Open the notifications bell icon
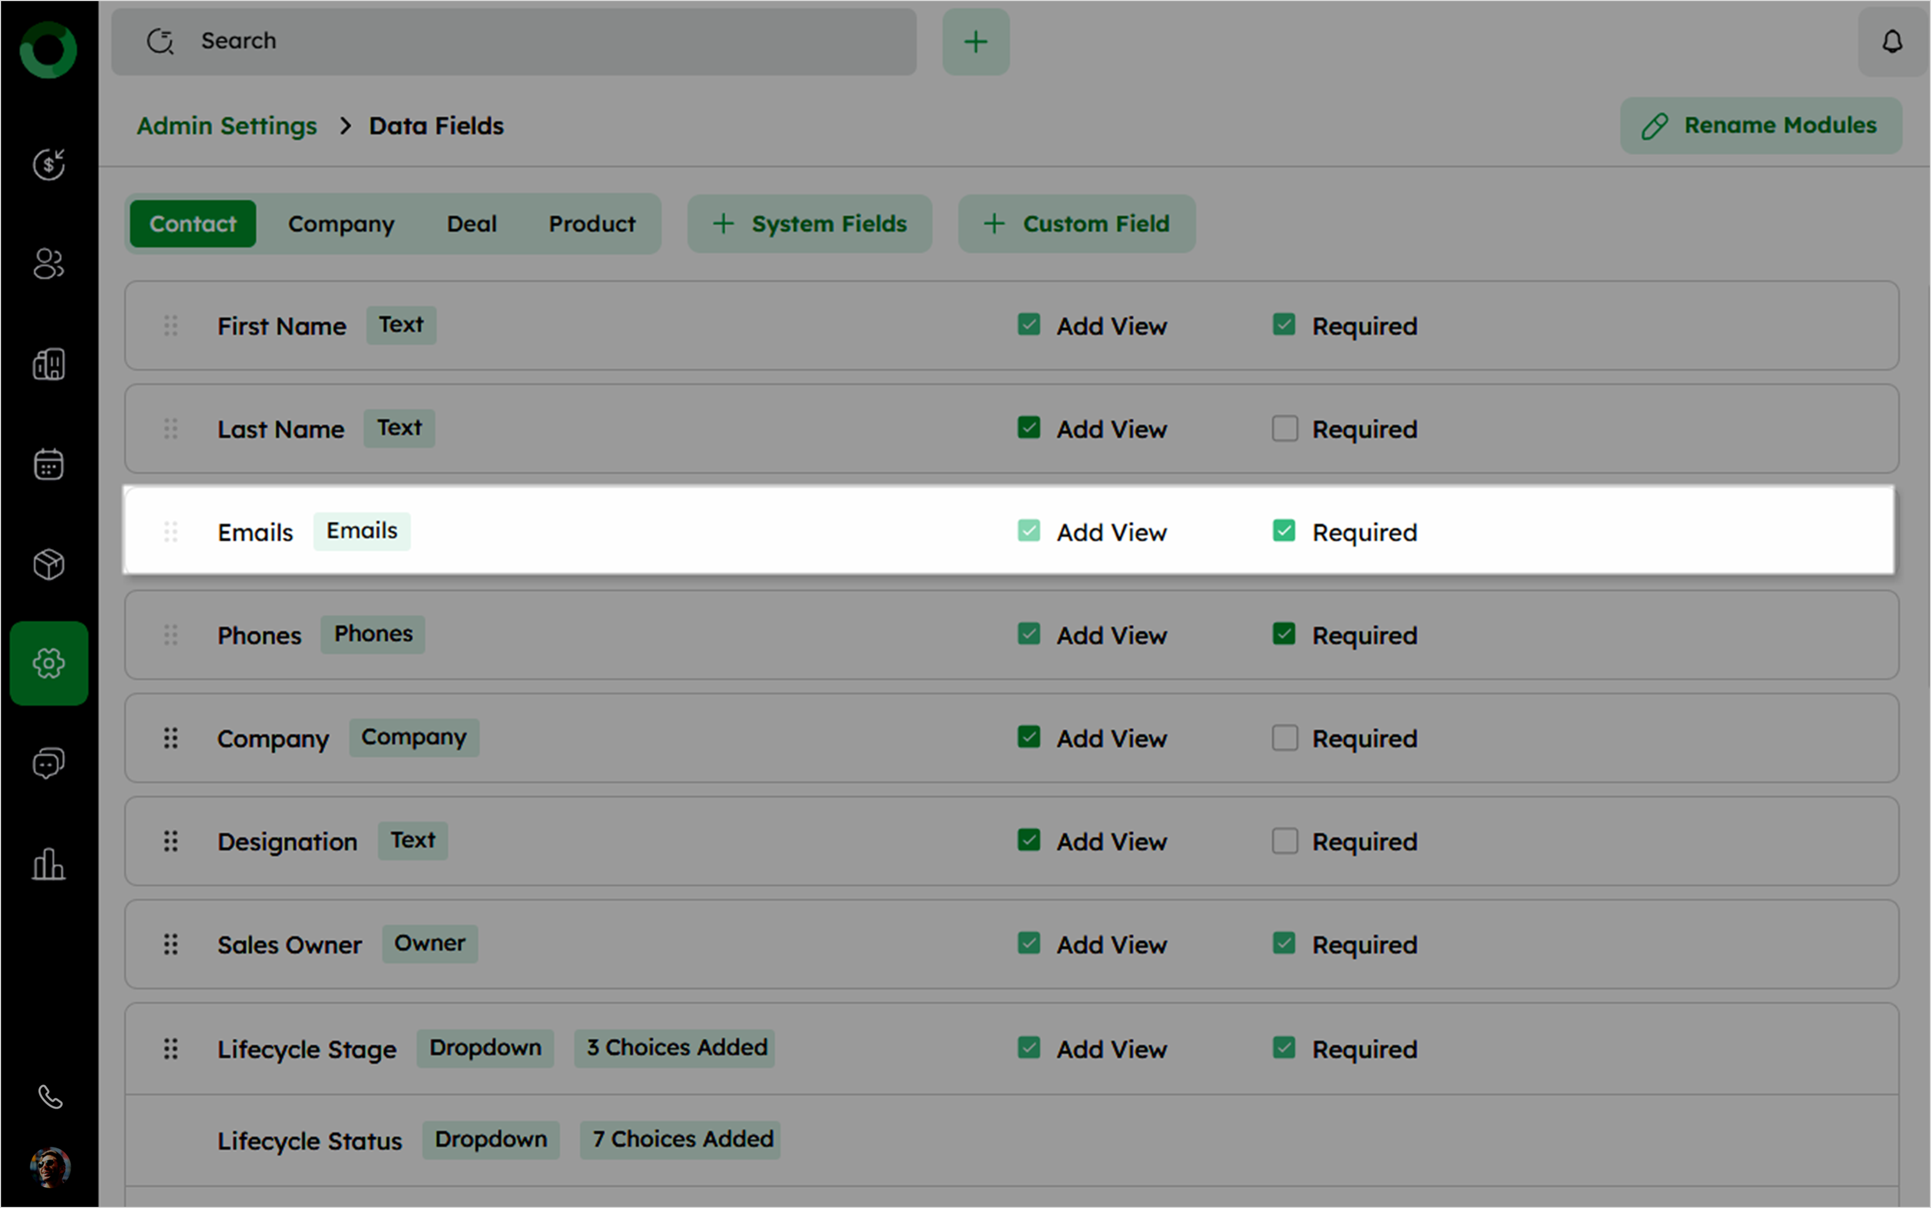This screenshot has height=1208, width=1931. [x=1892, y=42]
